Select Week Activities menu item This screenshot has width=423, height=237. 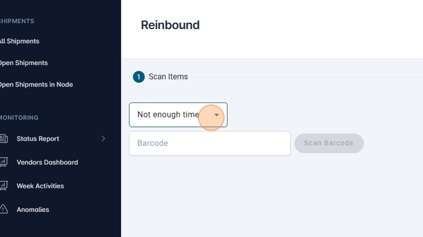coord(40,186)
